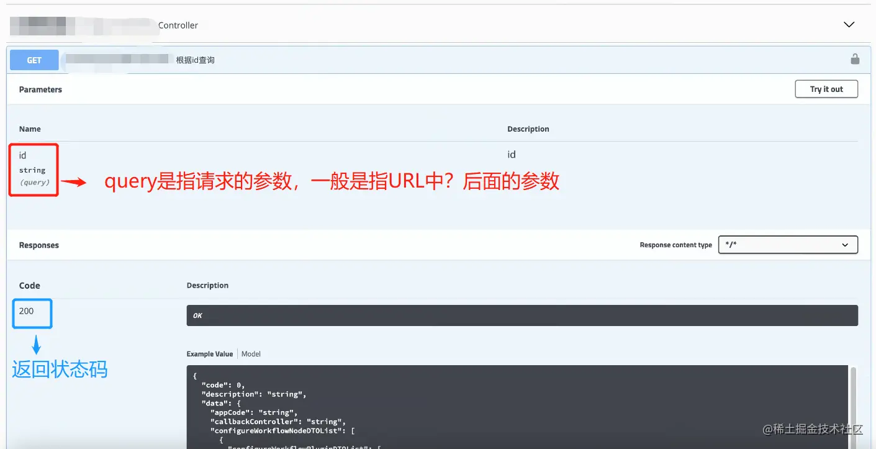This screenshot has height=449, width=876.
Task: Click the string type label
Action: [32, 170]
